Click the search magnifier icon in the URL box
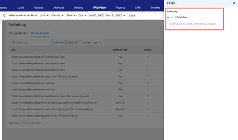Image resolution: width=238 pixels, height=140 pixels. (x=14, y=42)
